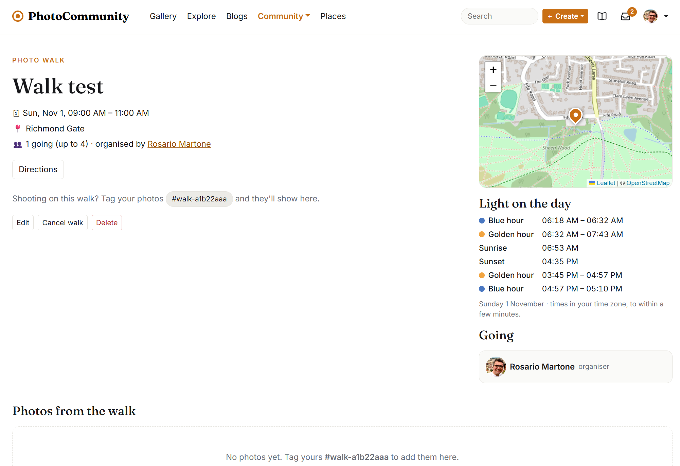The image size is (680, 466).
Task: Focus the Search field
Action: tap(499, 16)
